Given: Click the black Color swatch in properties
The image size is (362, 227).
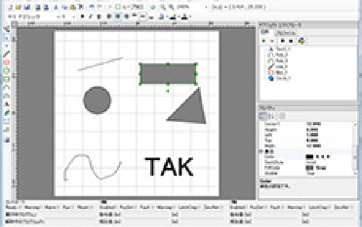Looking at the screenshot, I should (310, 157).
